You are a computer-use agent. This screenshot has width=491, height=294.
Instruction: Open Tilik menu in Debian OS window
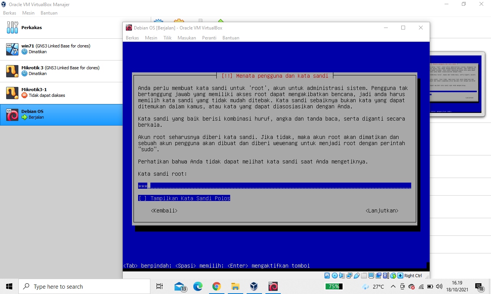[x=167, y=38]
